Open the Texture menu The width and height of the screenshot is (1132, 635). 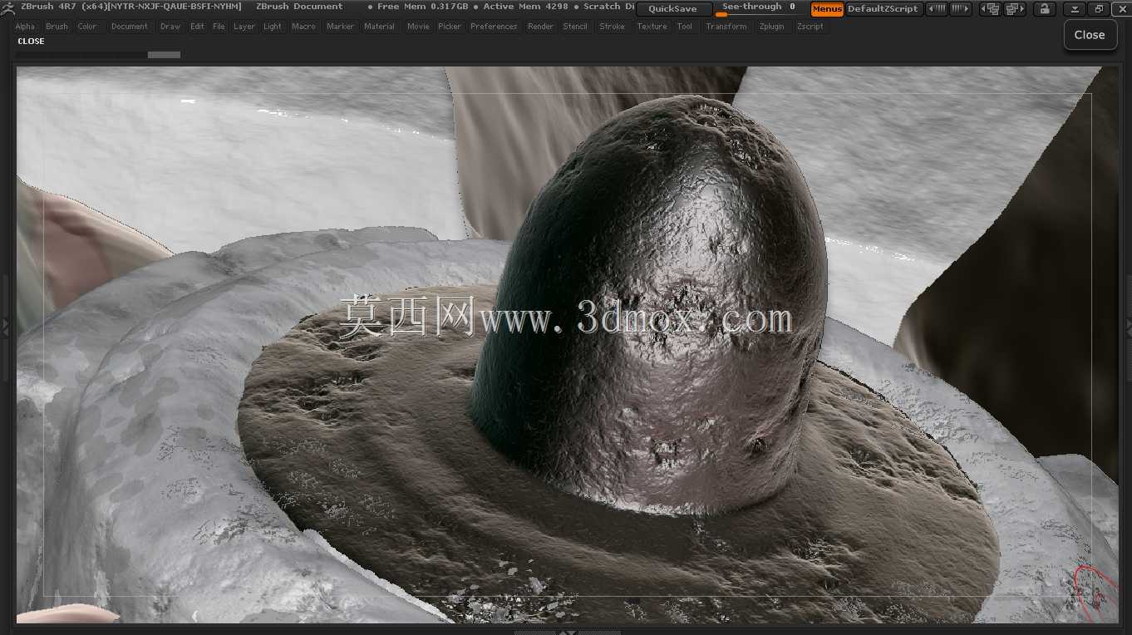tap(652, 27)
